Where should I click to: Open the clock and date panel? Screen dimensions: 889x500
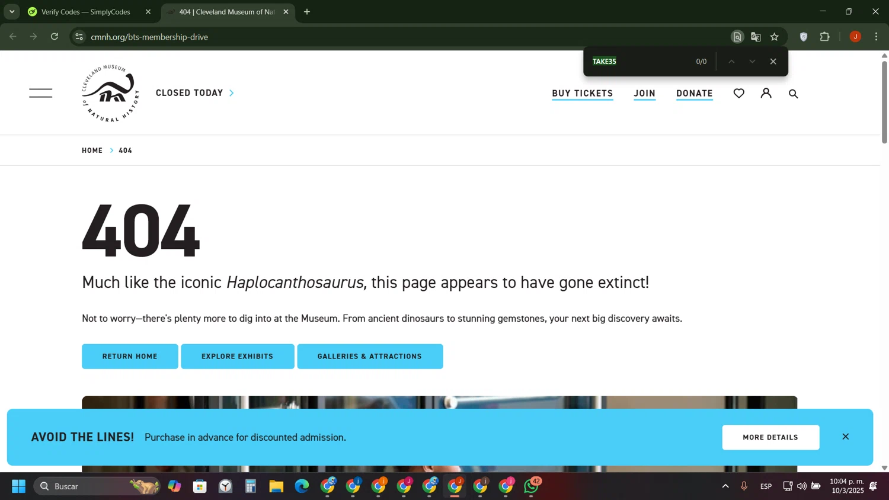point(846,486)
